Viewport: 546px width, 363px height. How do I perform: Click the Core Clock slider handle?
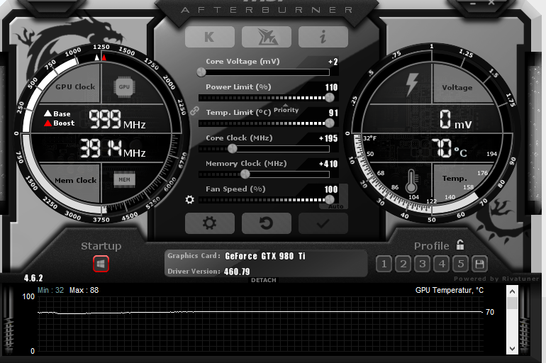(233, 149)
